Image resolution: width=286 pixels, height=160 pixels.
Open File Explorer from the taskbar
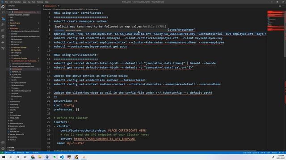point(40,157)
